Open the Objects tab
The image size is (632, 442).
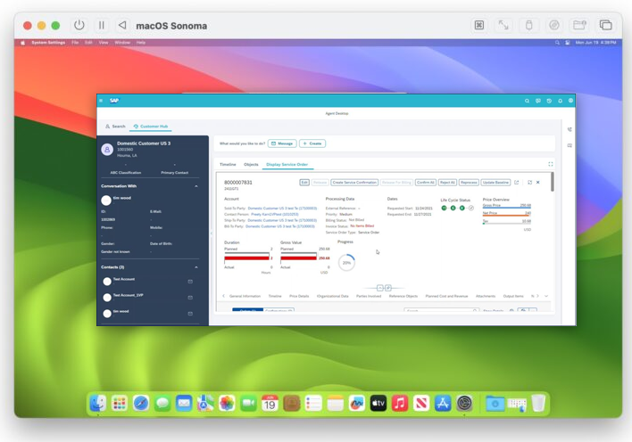pyautogui.click(x=251, y=164)
